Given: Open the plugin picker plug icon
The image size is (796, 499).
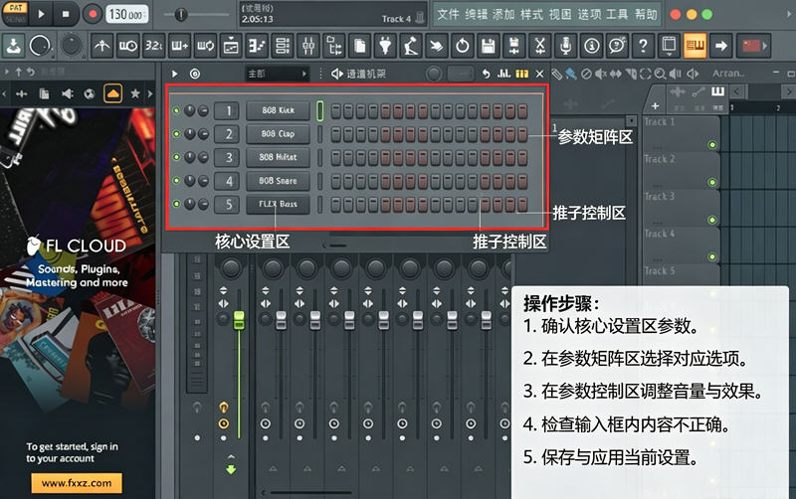Looking at the screenshot, I should point(385,46).
